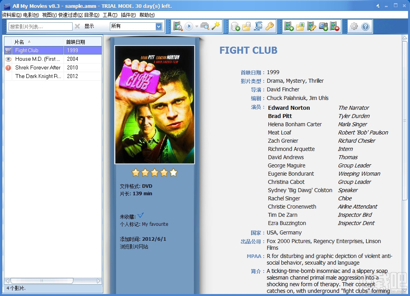Open the 插件(P) menu
This screenshot has width=410, height=296.
pyautogui.click(x=128, y=15)
